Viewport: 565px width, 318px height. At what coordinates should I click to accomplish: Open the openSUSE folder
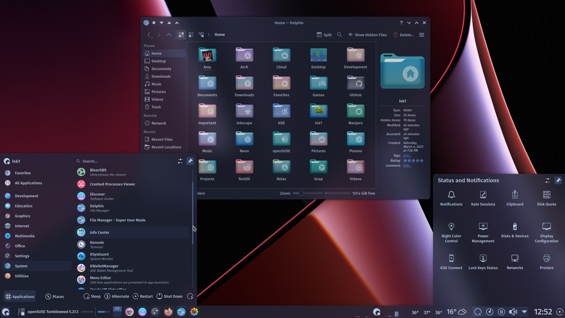pyautogui.click(x=281, y=142)
